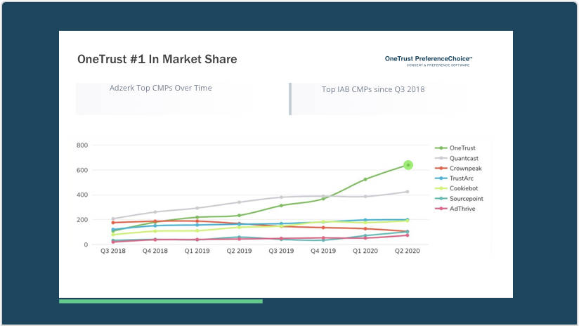Click the Q3 2018 x-axis label
This screenshot has width=579, height=326.
(x=113, y=251)
